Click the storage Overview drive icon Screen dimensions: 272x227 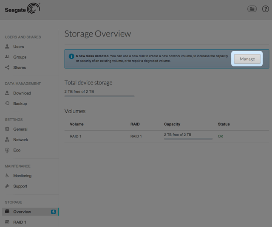click(7, 211)
